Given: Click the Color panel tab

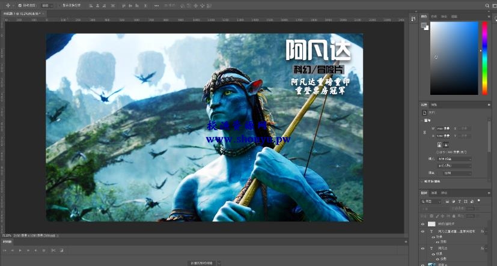Looking at the screenshot, I should [424, 16].
